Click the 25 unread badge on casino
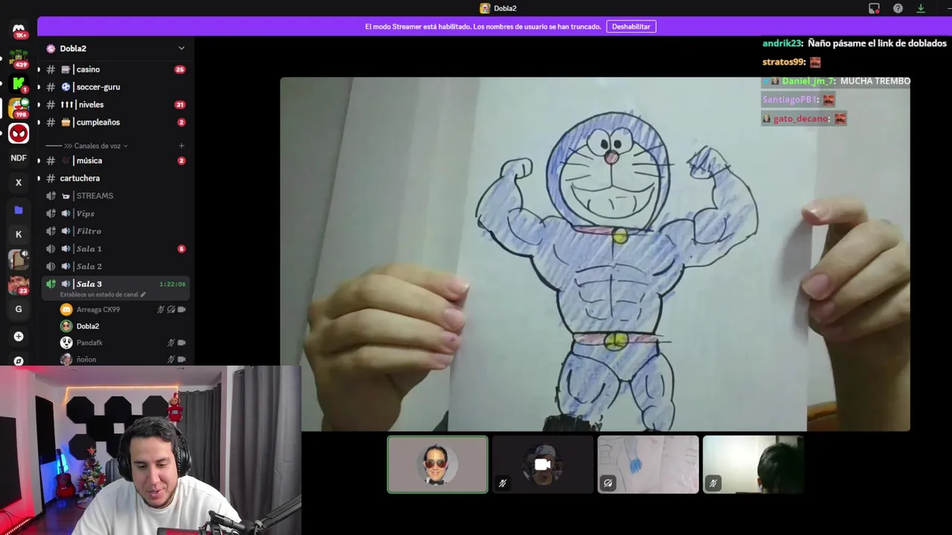The image size is (952, 535). tap(179, 70)
